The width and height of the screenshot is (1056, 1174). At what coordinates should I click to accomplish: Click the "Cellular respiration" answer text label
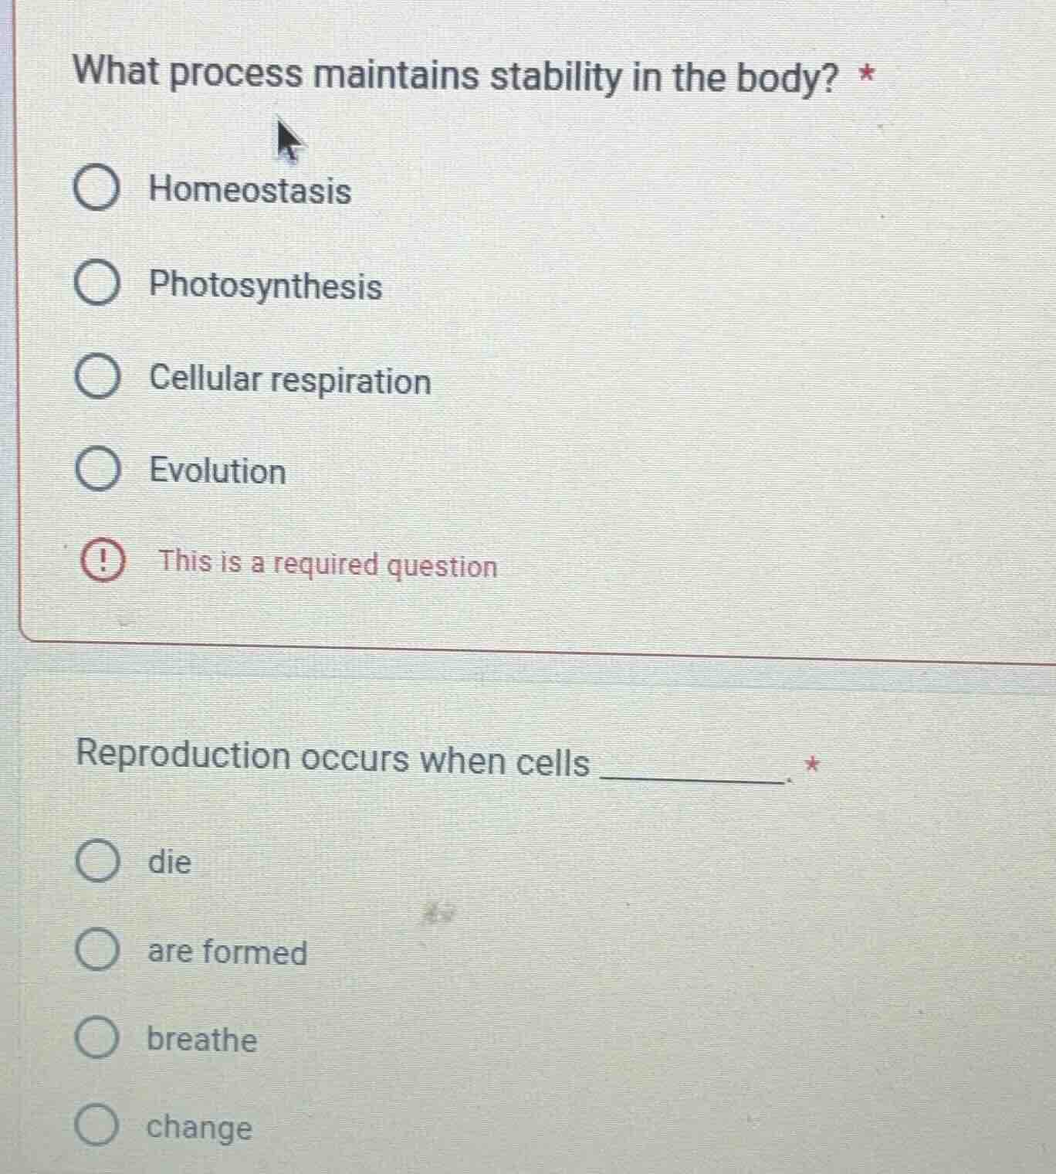point(290,380)
